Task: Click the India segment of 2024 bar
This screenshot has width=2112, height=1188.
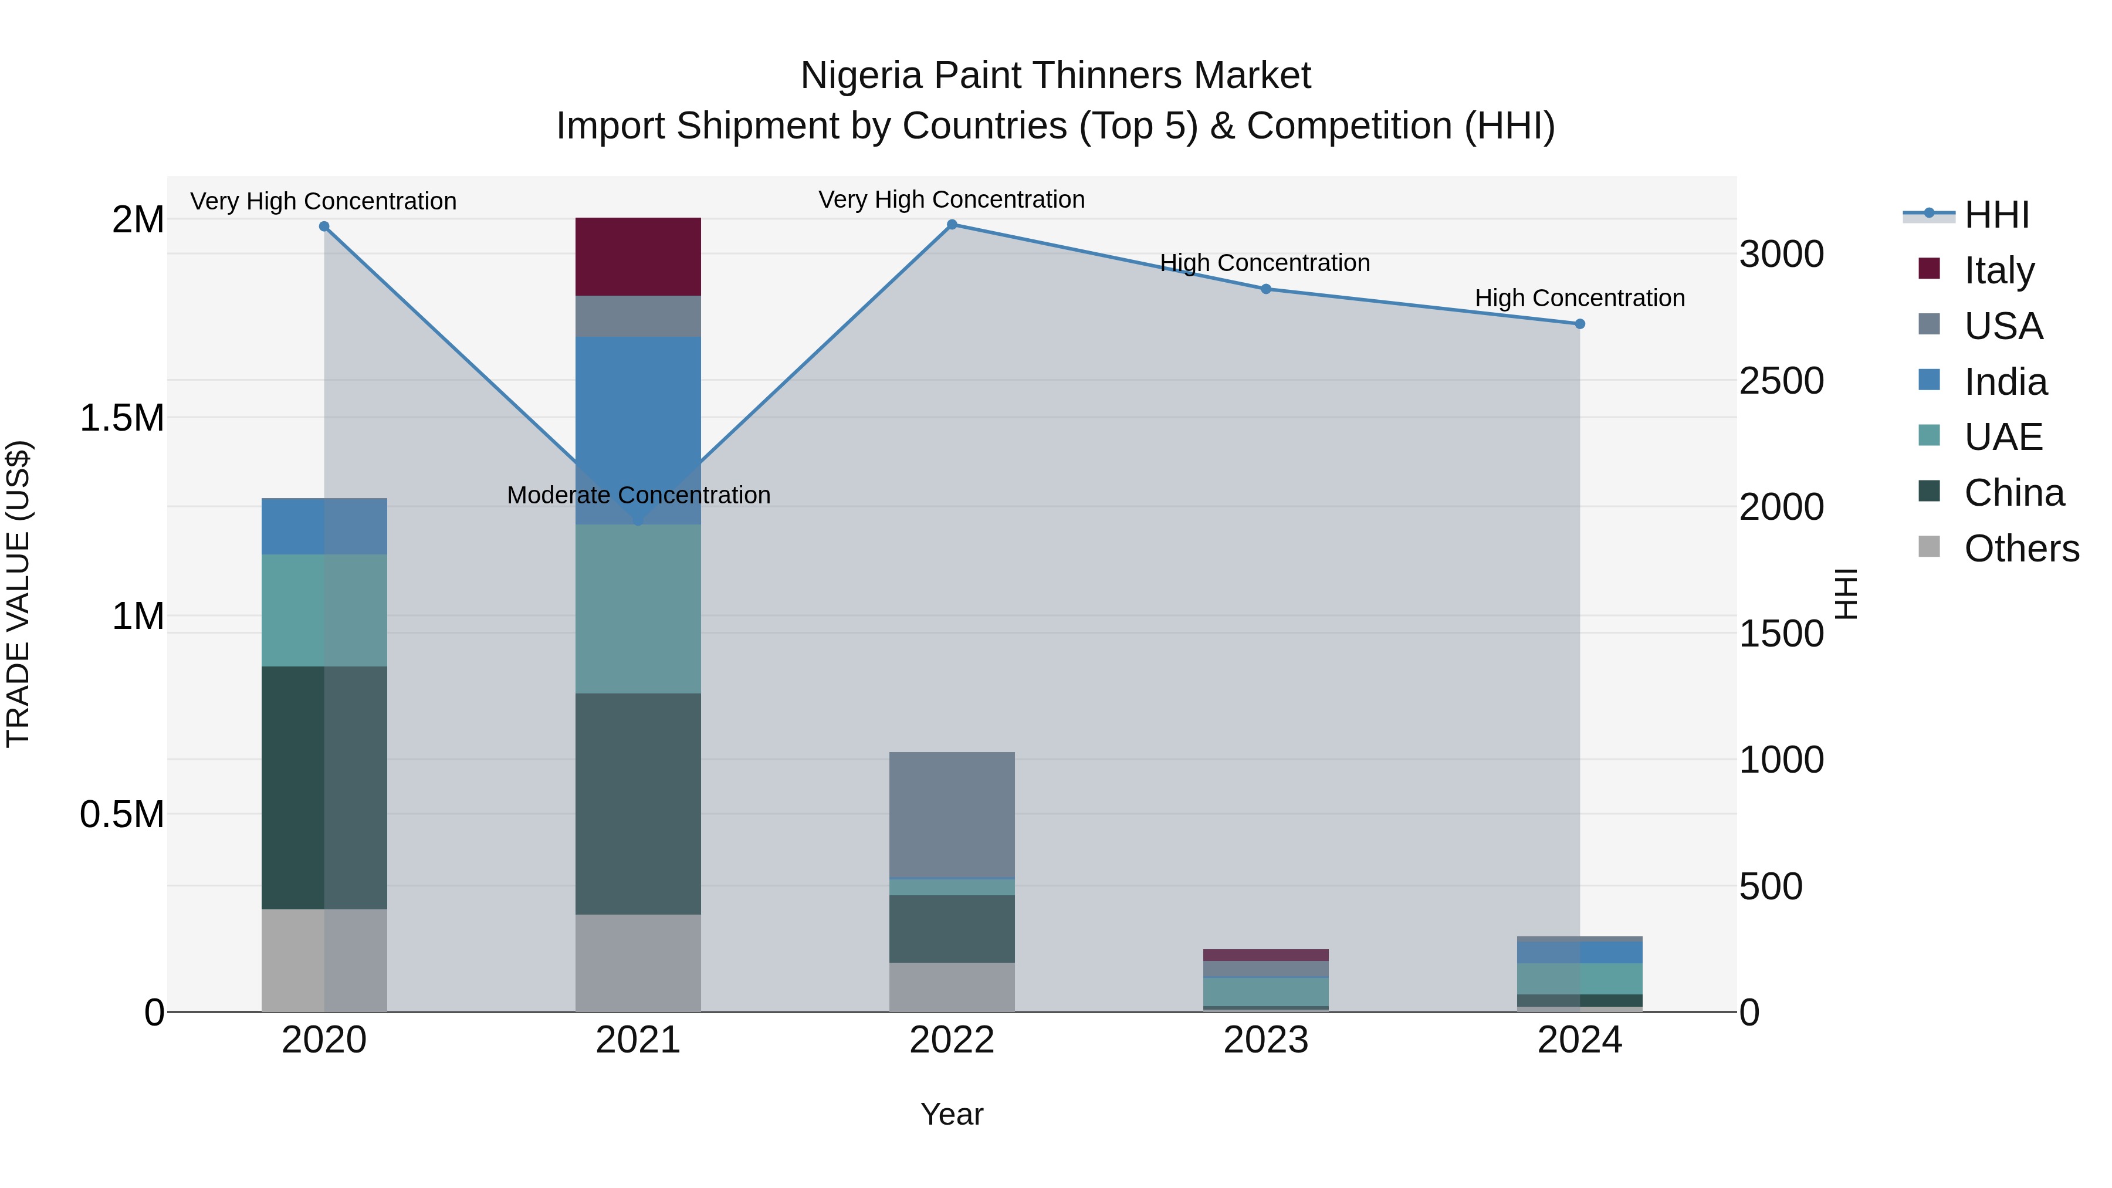Action: click(x=1580, y=953)
